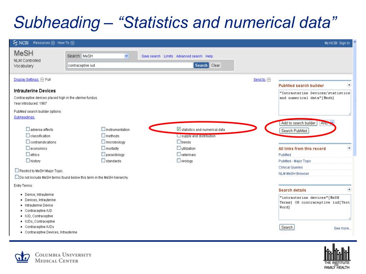Image resolution: width=366 pixels, height=274 pixels.
Task: Open the Display Settings link
Action: (26, 80)
